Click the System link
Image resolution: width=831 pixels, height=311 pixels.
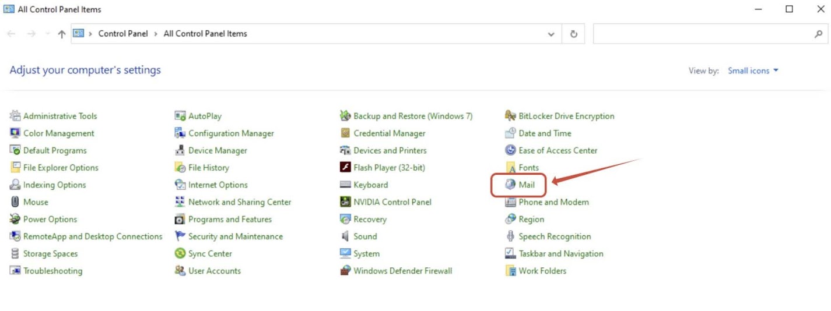366,254
